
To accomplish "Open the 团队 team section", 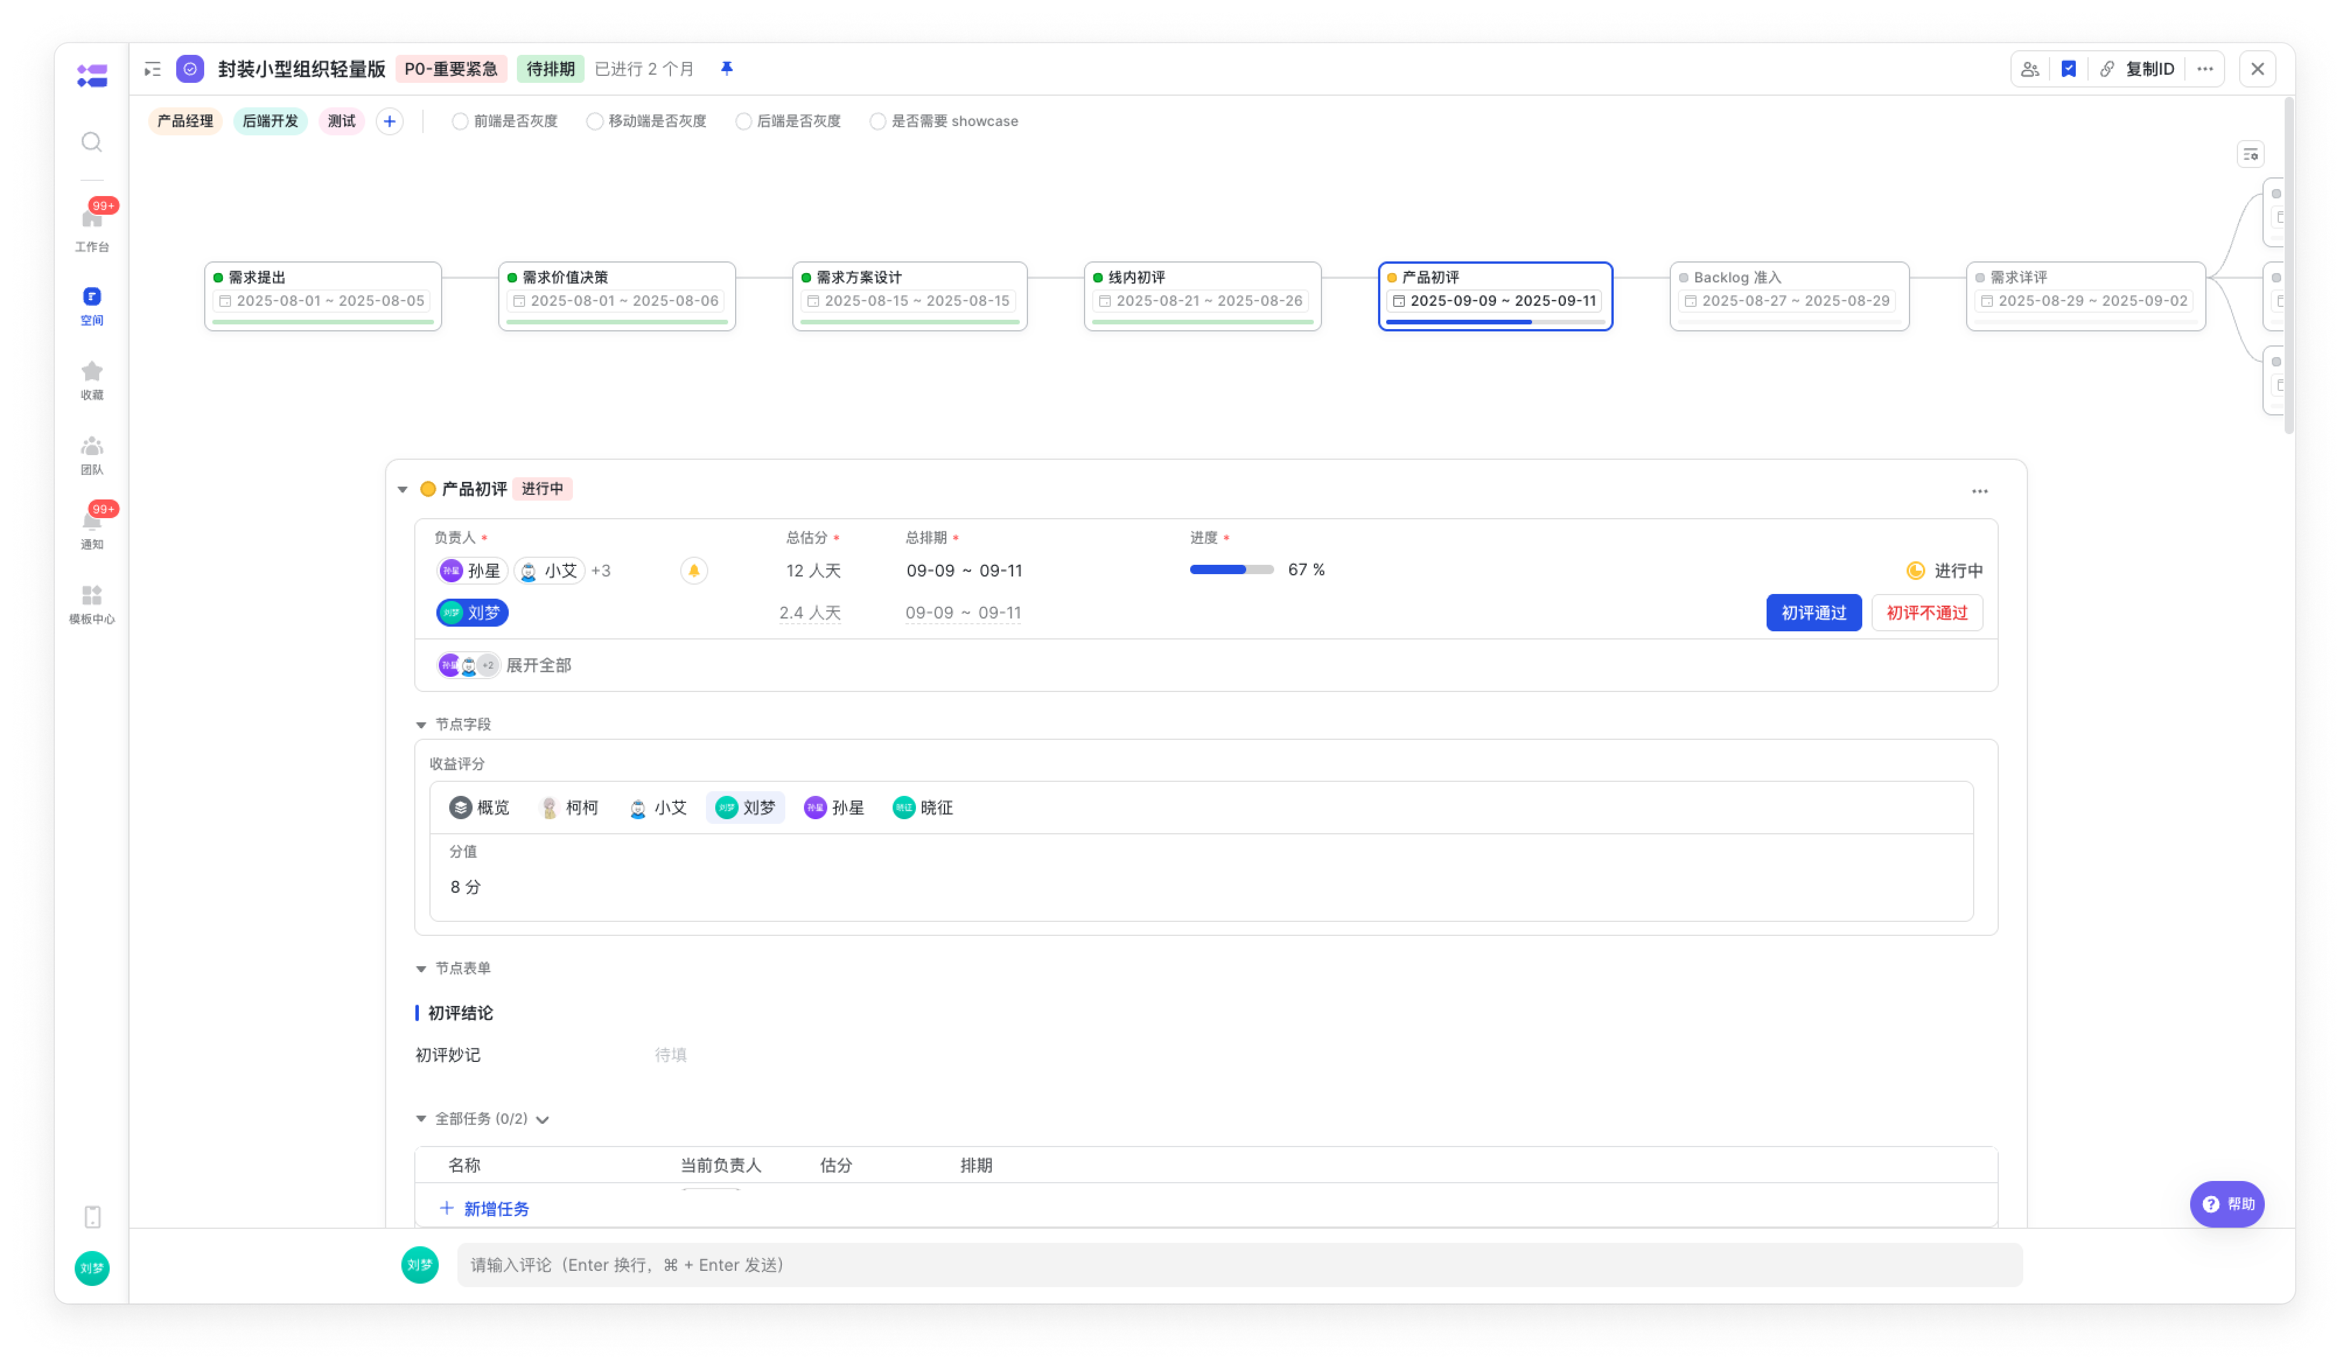I will tap(92, 455).
